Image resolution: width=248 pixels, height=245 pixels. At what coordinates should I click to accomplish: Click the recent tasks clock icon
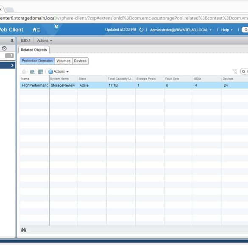(56, 26)
